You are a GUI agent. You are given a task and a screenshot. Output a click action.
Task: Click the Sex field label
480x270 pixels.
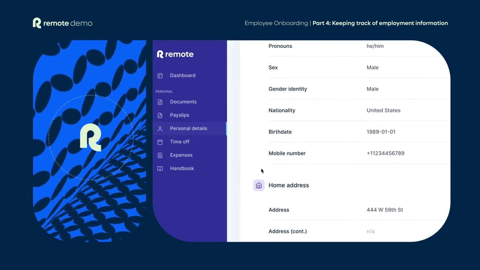[x=273, y=67]
